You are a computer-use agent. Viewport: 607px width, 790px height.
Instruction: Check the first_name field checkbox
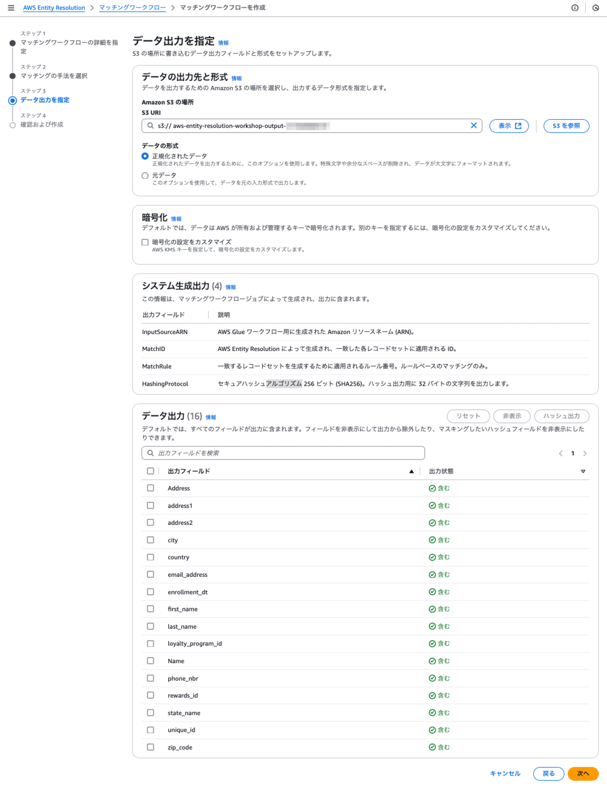tap(150, 609)
